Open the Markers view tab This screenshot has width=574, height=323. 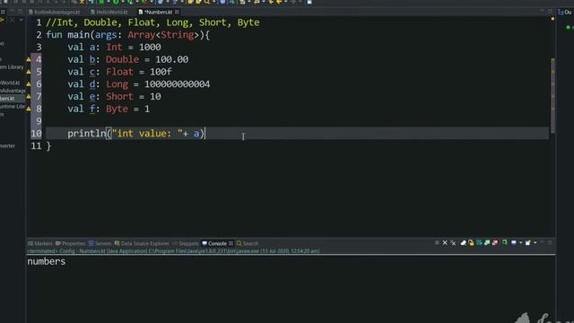40,243
